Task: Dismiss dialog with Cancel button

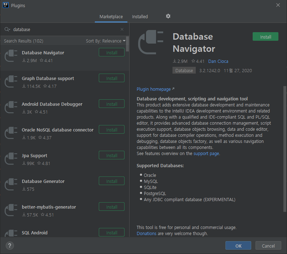Action: click(268, 246)
